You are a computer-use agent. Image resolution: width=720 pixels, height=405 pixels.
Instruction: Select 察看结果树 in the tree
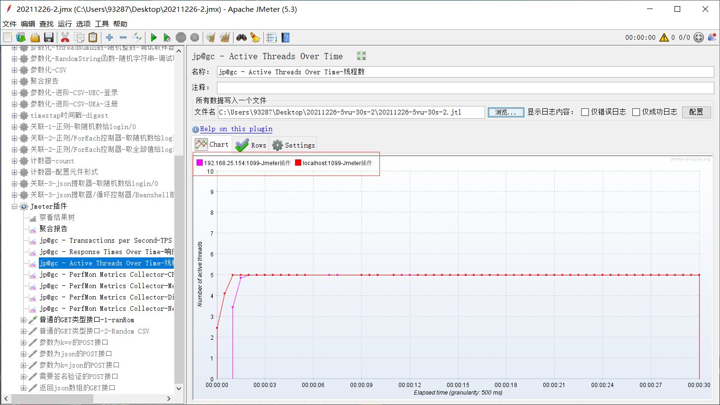[x=57, y=218]
